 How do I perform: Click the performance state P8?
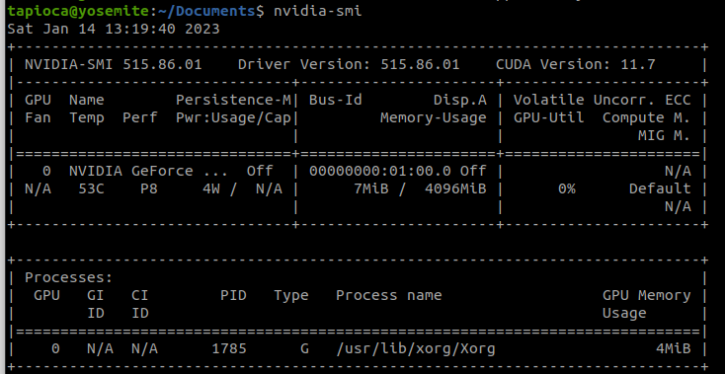(x=149, y=188)
